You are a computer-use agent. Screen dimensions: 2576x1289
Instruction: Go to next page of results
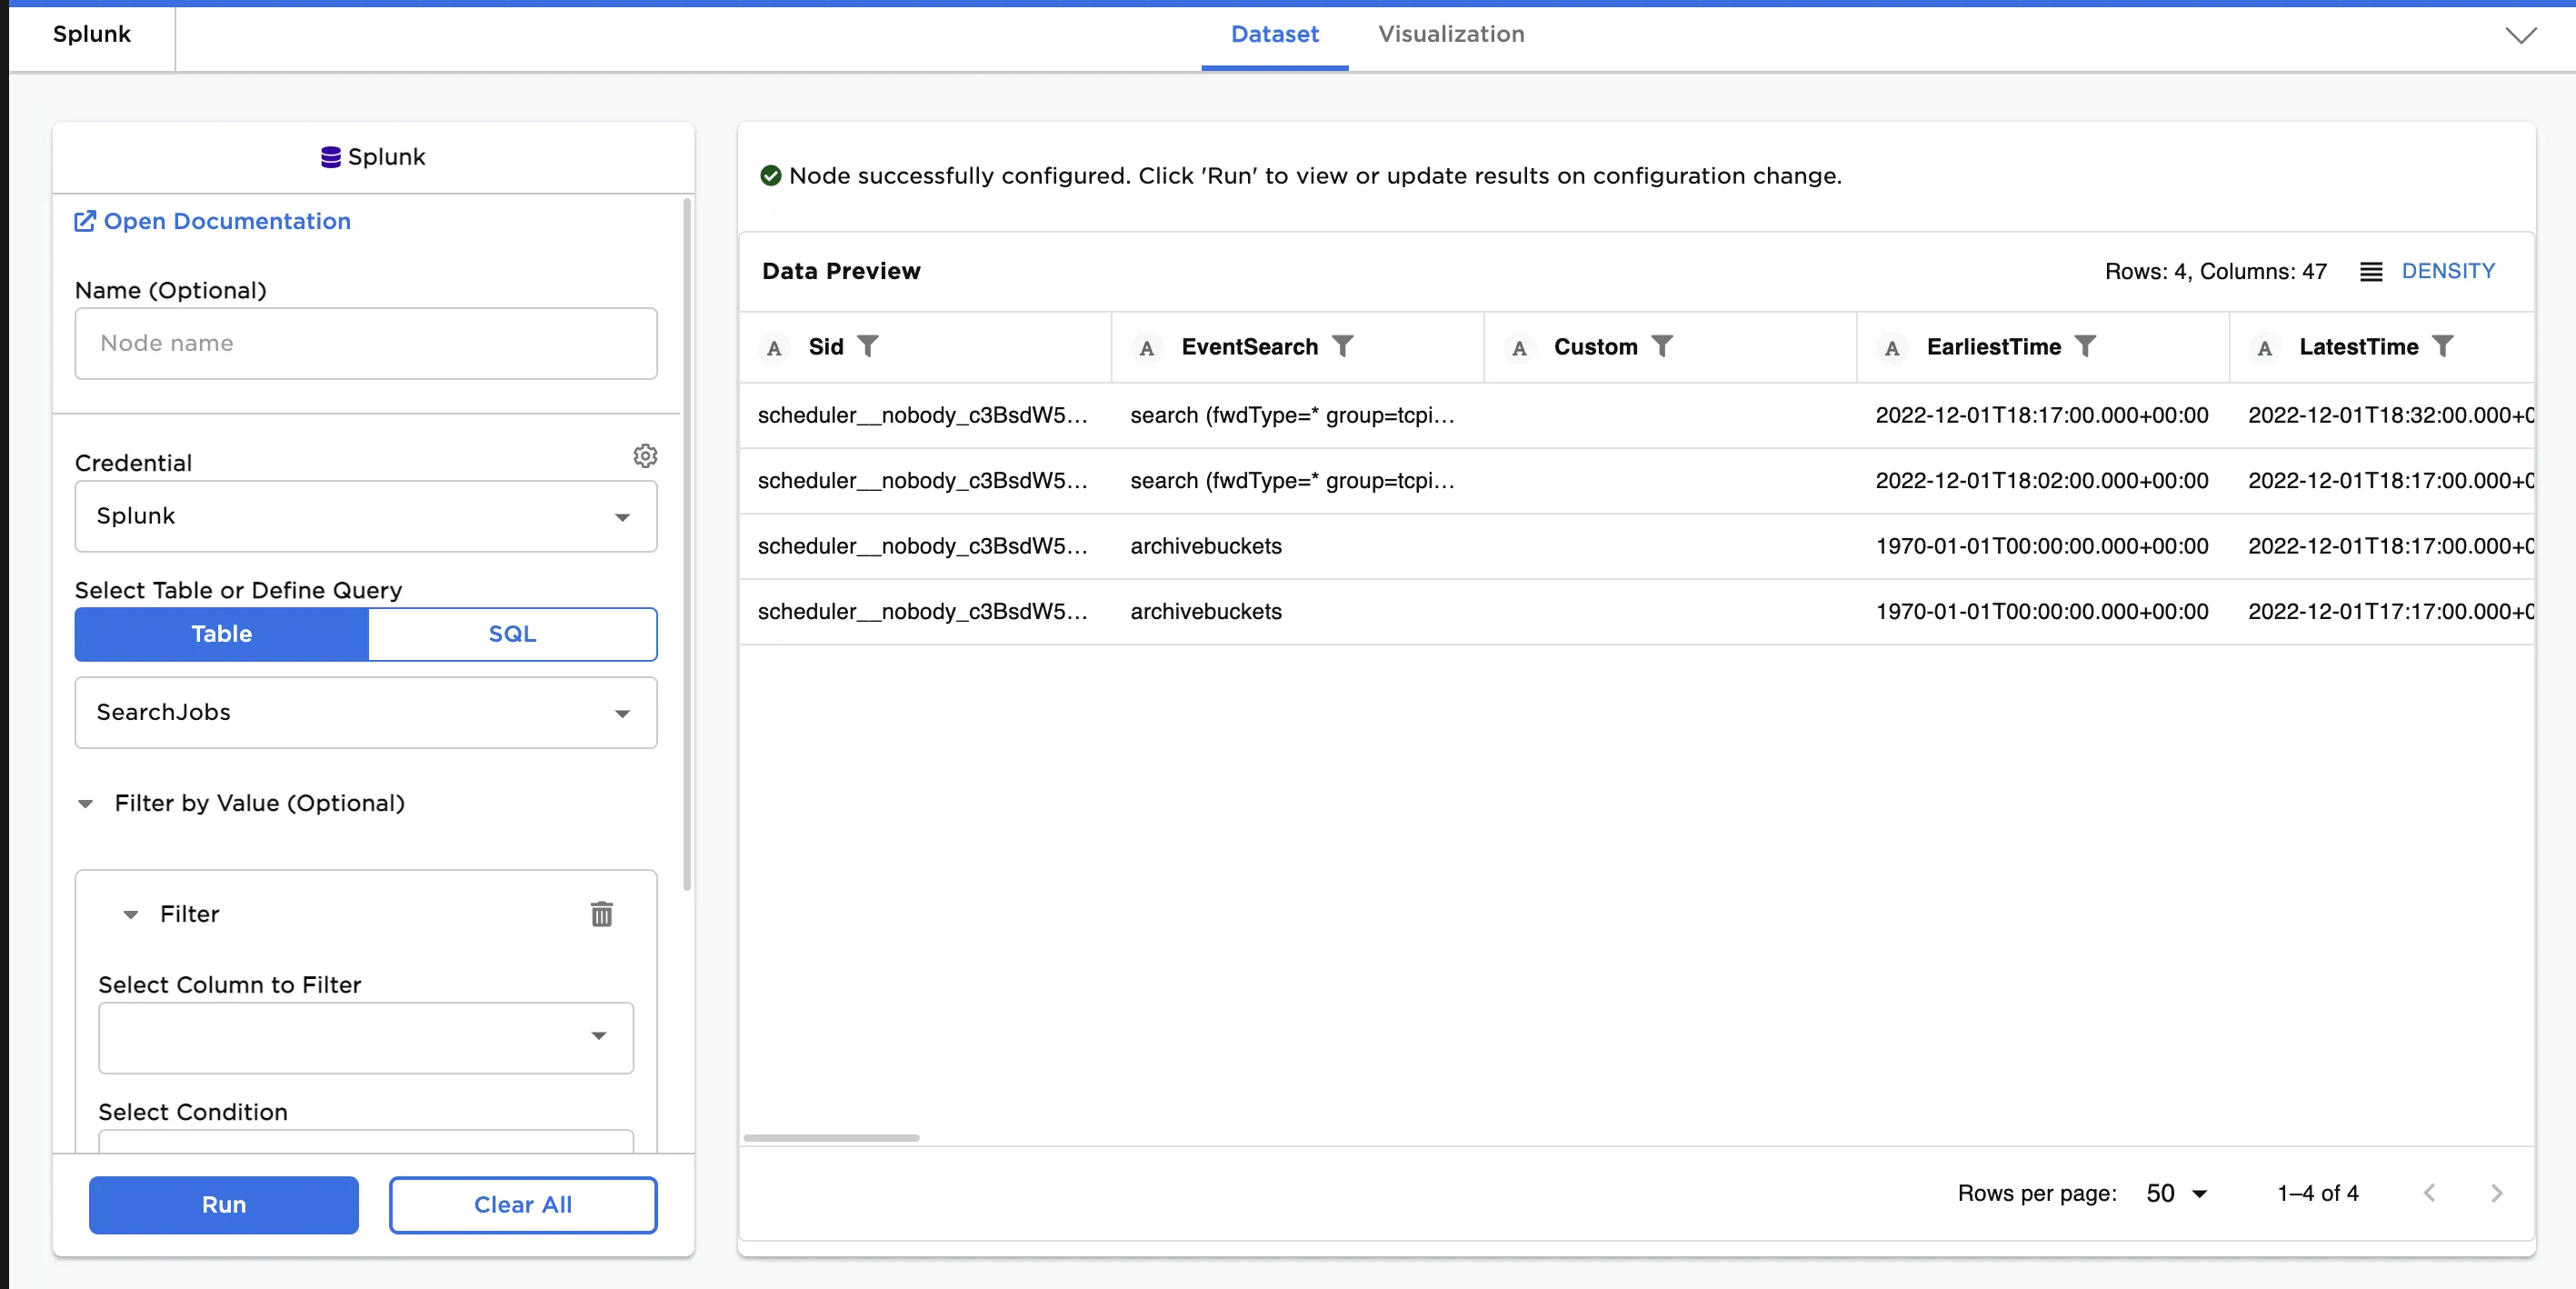pos(2496,1193)
